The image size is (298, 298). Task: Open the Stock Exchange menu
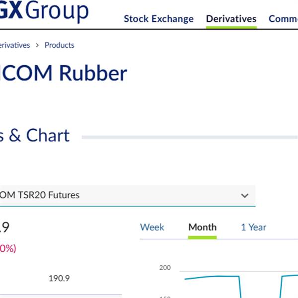158,19
